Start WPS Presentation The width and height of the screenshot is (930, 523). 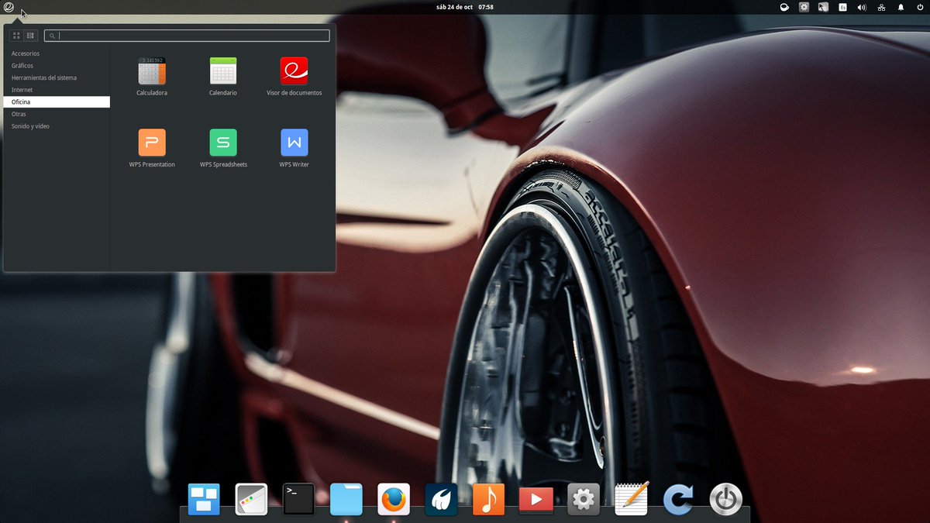click(x=152, y=148)
